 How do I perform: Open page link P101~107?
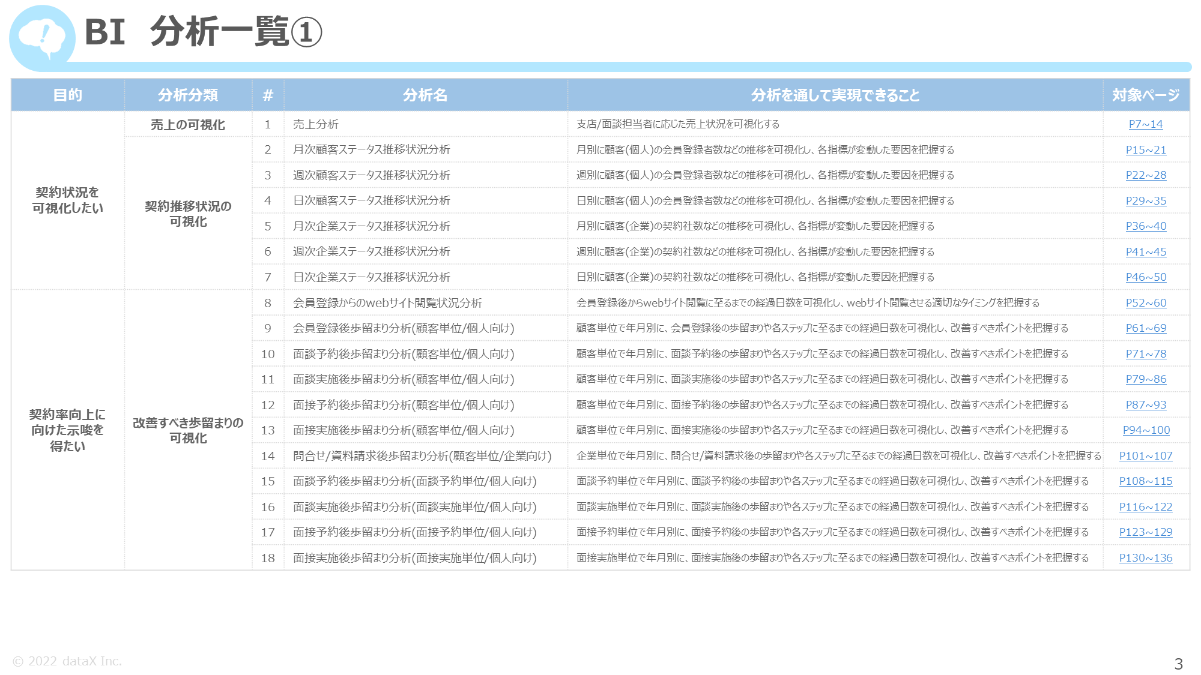tap(1146, 456)
